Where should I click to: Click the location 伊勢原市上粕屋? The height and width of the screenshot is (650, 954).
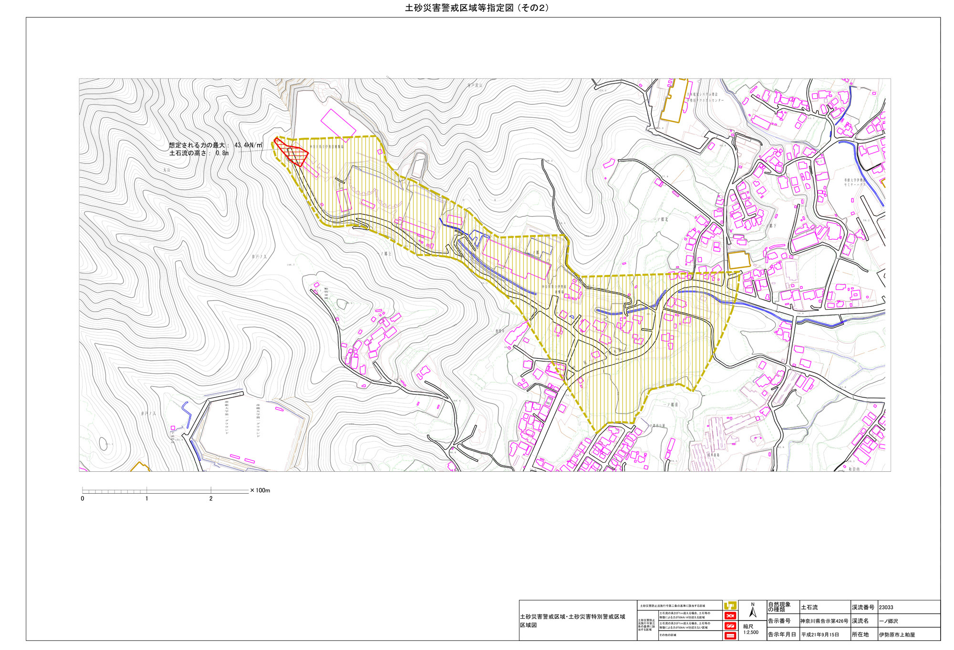click(x=897, y=635)
